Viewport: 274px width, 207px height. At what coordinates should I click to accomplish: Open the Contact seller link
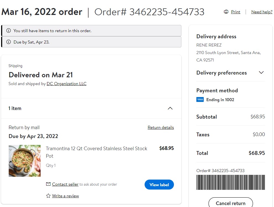pyautogui.click(x=65, y=184)
